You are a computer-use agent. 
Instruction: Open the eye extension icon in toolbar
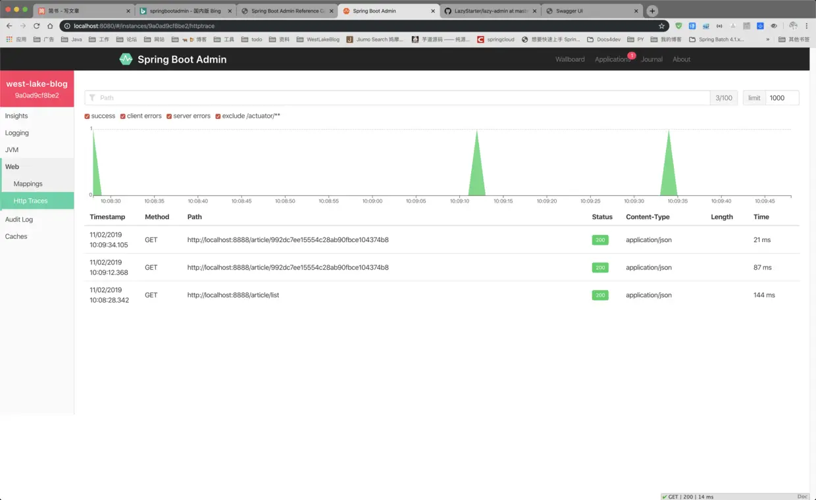pos(774,26)
